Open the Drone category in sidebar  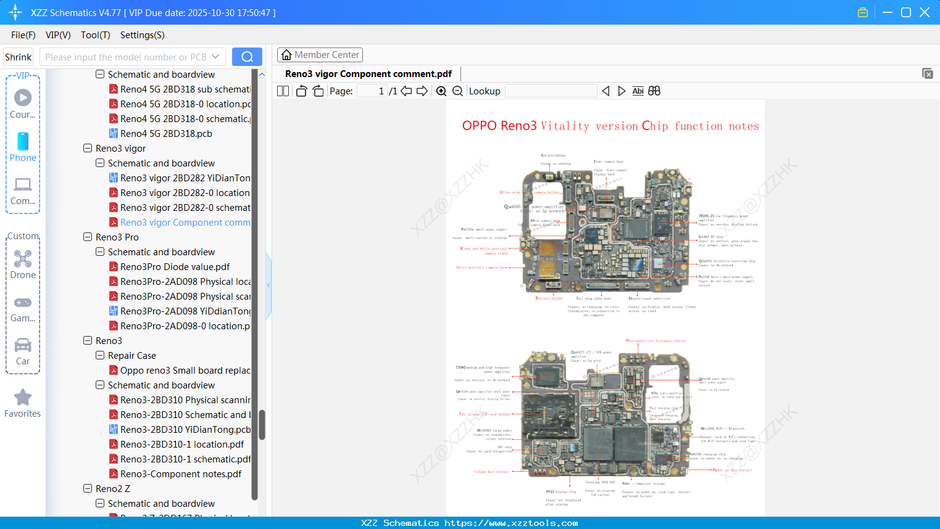click(23, 264)
